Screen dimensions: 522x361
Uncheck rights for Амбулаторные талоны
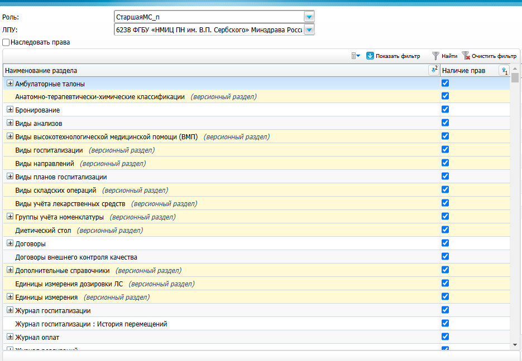tap(445, 83)
